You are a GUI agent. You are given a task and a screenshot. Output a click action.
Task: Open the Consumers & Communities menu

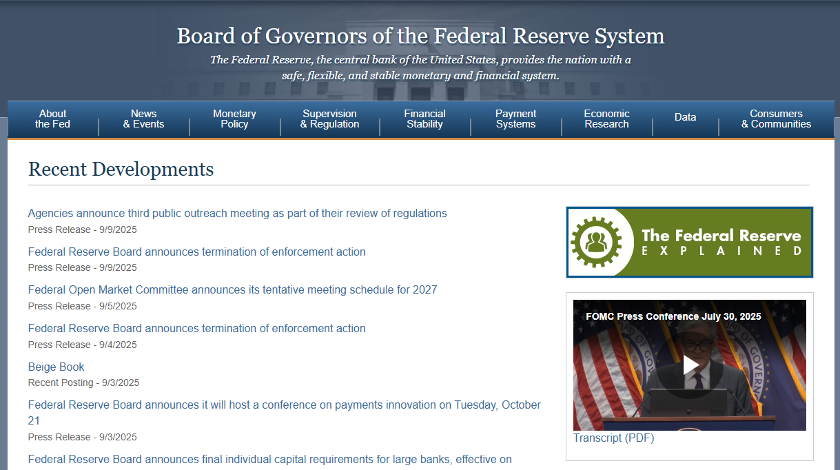pyautogui.click(x=776, y=119)
